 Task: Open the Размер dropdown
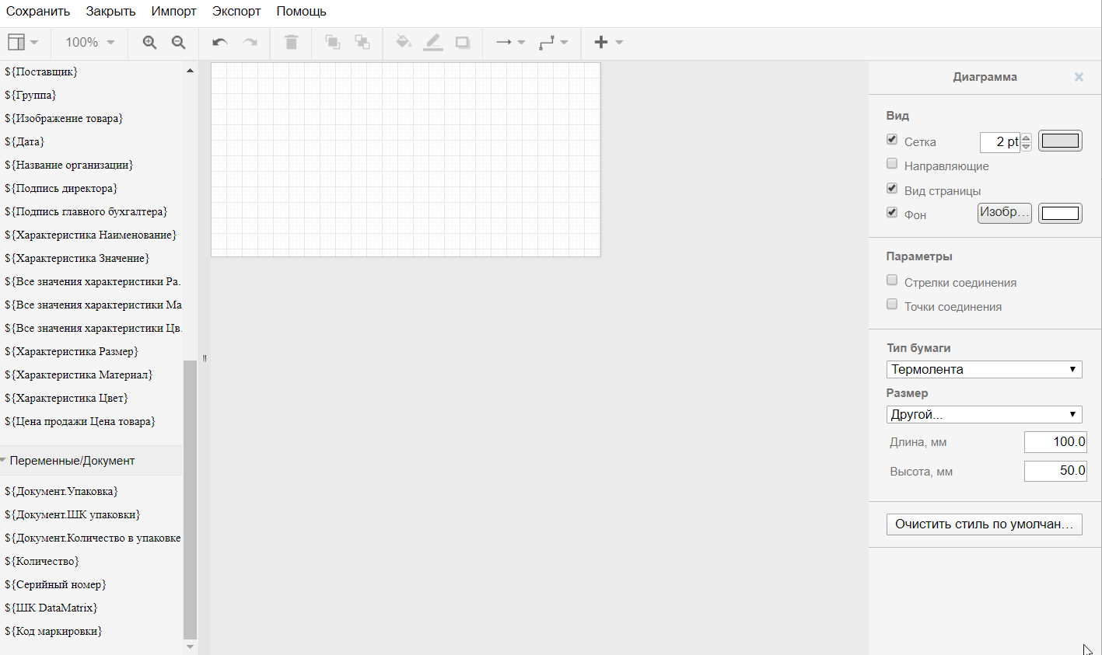click(x=984, y=415)
